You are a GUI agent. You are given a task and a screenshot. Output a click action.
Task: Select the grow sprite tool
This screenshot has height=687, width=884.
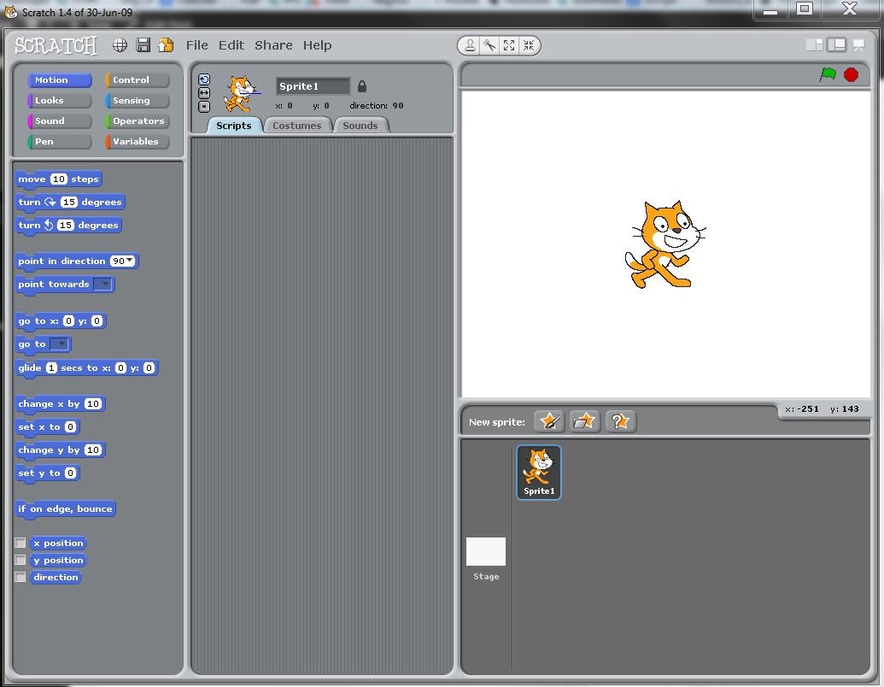click(x=509, y=45)
